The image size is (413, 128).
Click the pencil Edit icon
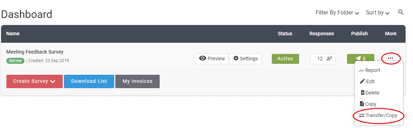coord(362,81)
